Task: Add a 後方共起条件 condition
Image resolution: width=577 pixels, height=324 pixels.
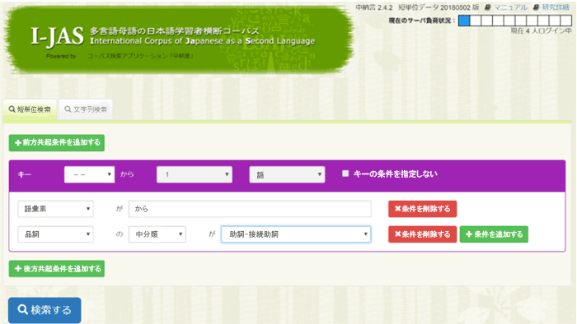Action: (x=57, y=269)
